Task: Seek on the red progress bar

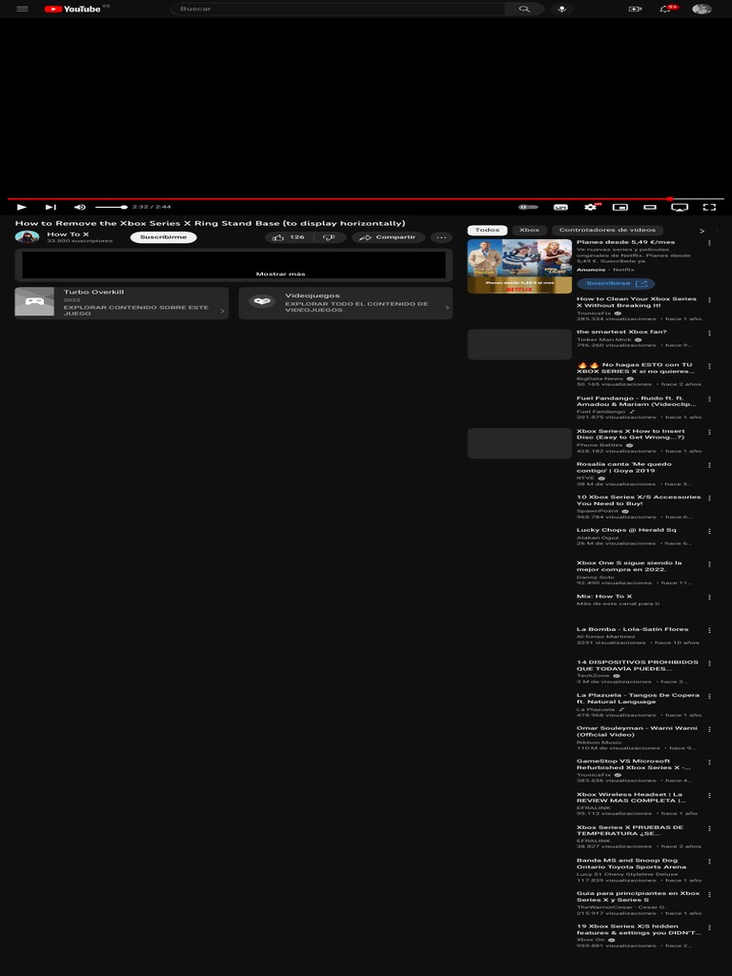Action: [x=366, y=198]
